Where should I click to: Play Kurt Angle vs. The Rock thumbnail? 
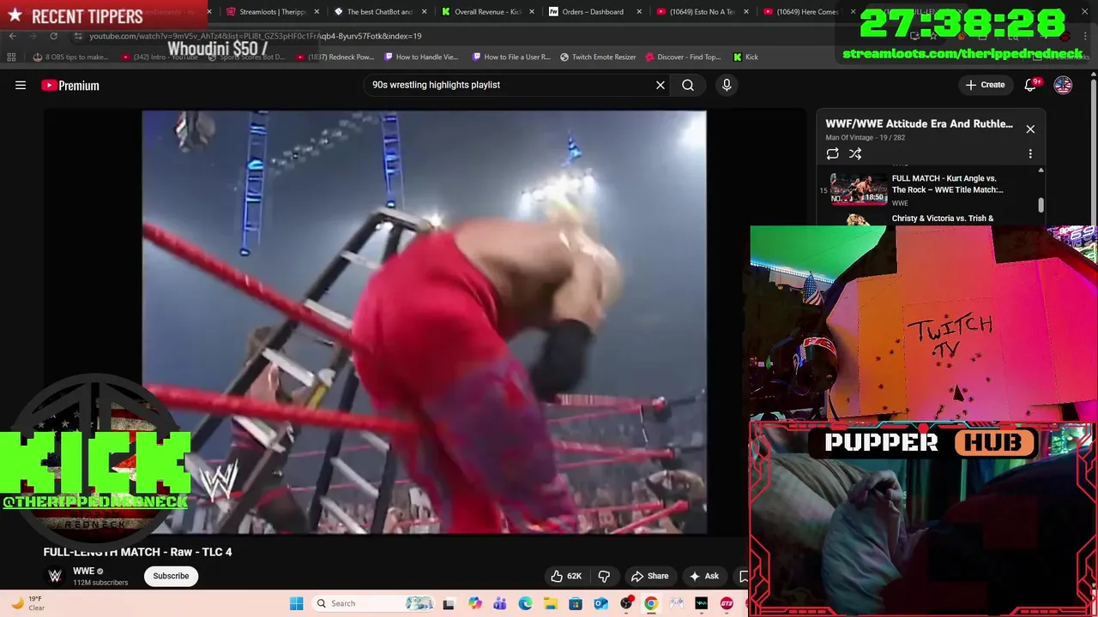[859, 189]
